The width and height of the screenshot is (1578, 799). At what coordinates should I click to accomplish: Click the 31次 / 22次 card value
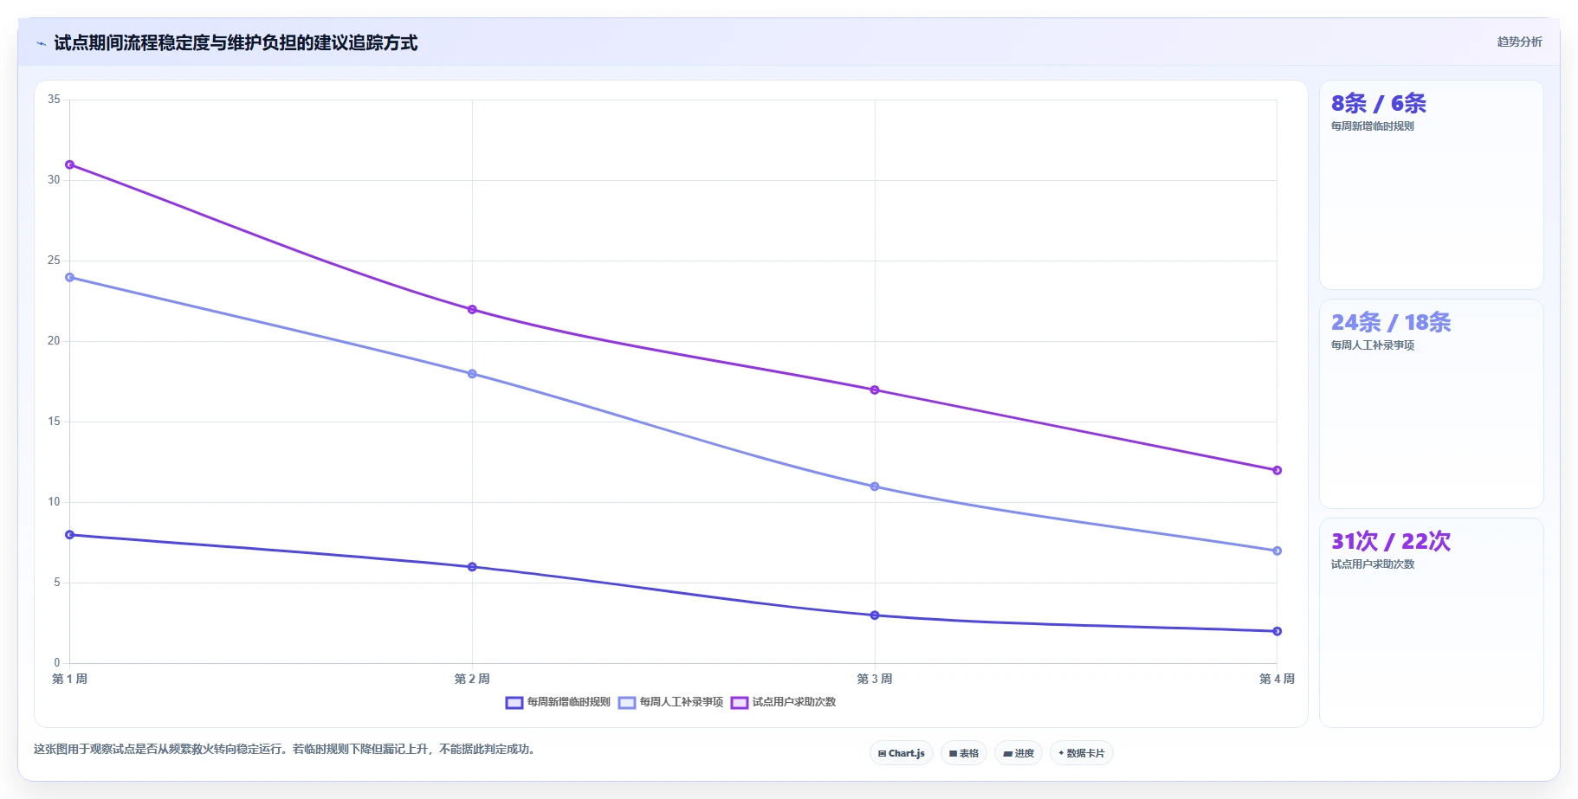1391,542
